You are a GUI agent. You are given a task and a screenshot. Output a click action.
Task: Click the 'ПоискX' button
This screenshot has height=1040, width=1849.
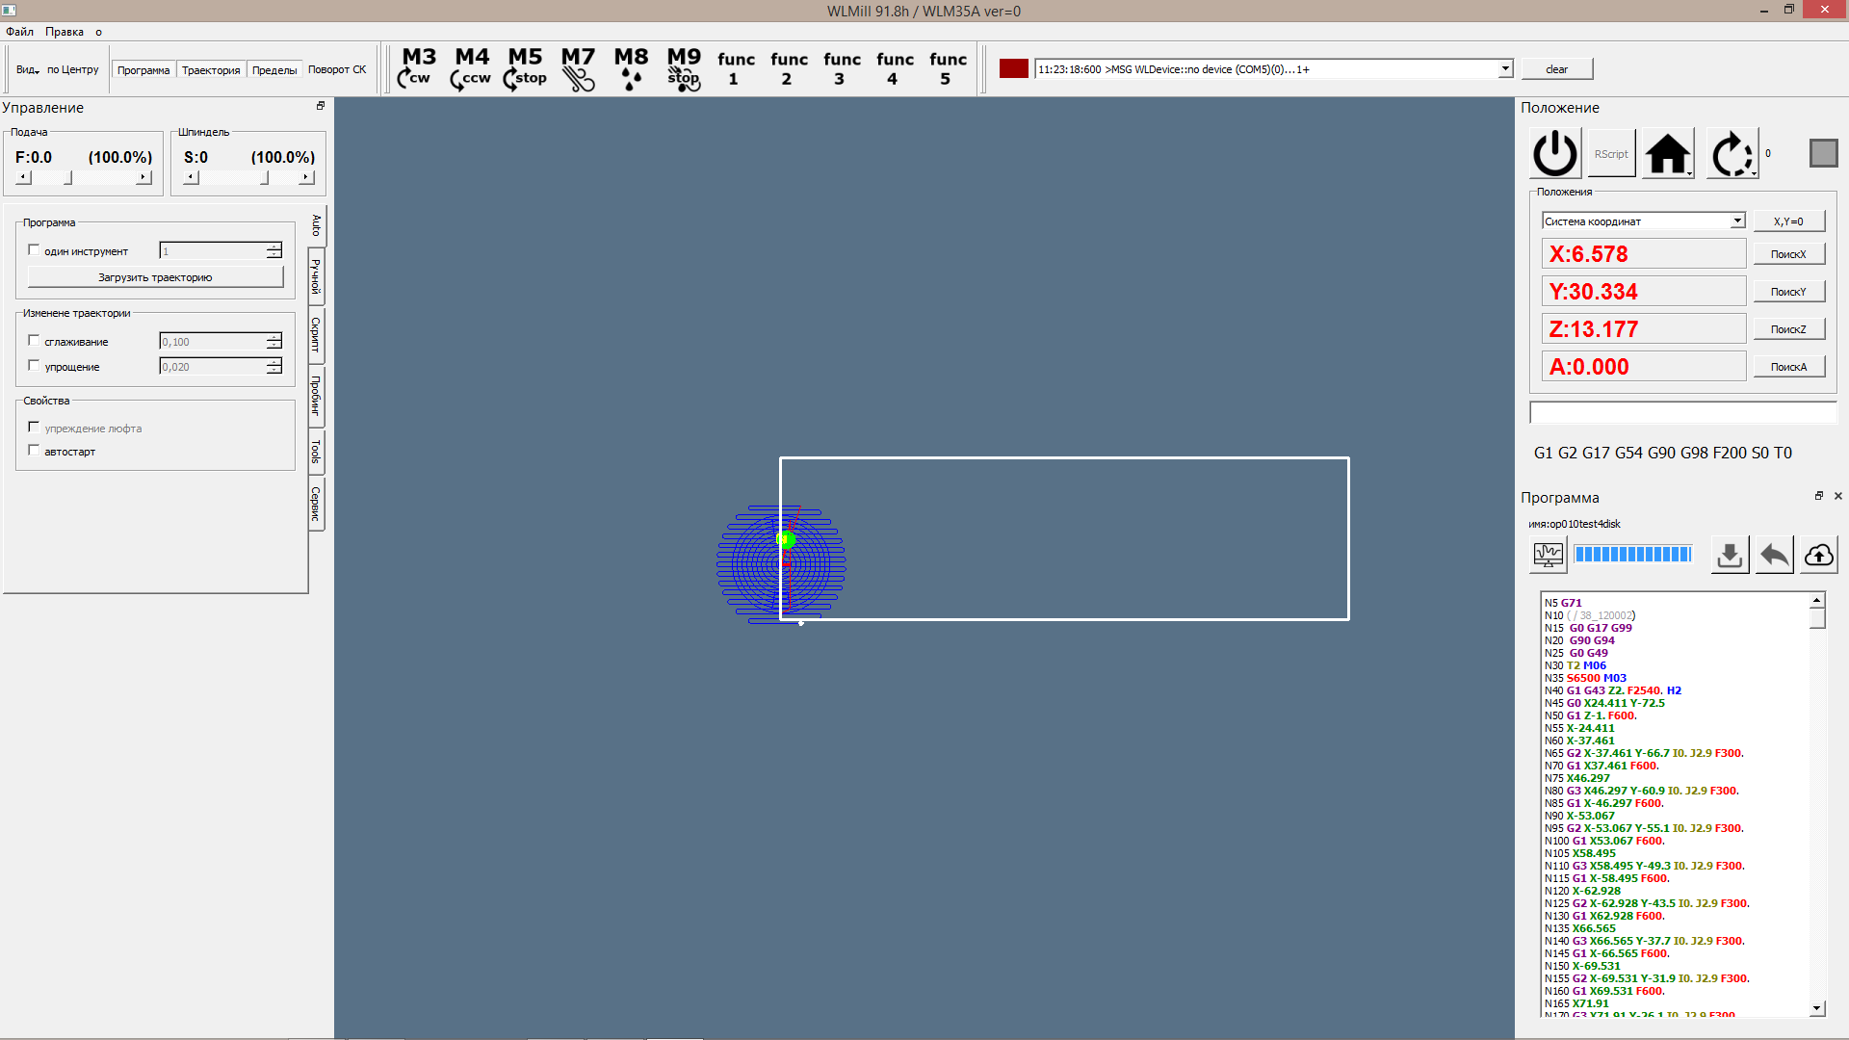[x=1788, y=254]
